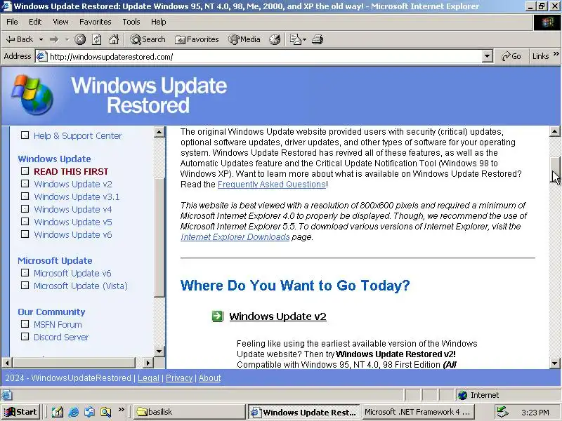Click the Windows Update v2 heading link
Viewport: 562px width, 421px height.
(277, 316)
